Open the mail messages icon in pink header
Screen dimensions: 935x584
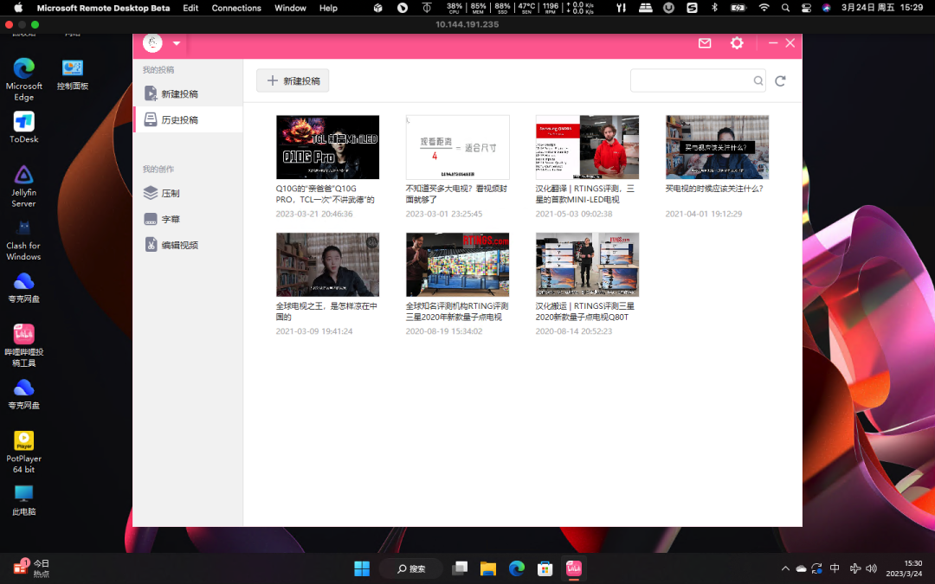click(x=705, y=43)
